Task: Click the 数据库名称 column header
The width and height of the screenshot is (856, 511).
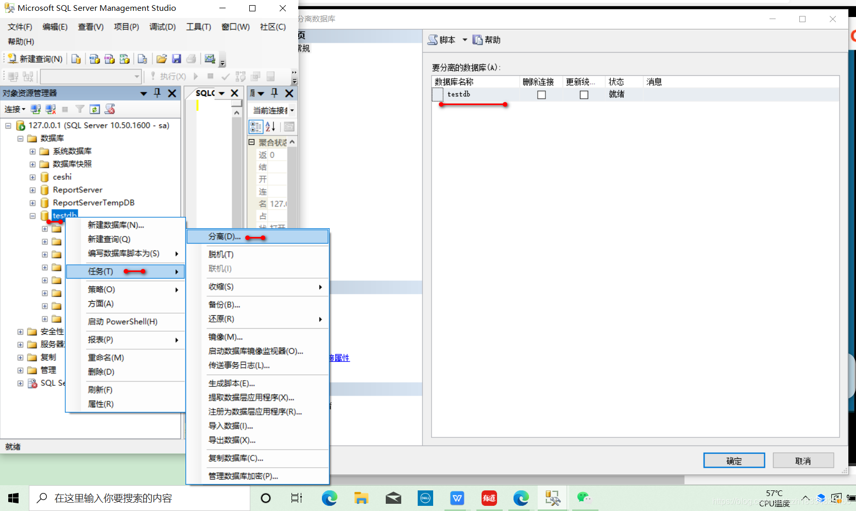Action: 476,82
